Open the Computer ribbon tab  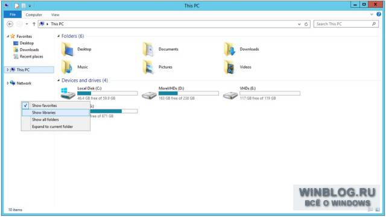coord(34,15)
